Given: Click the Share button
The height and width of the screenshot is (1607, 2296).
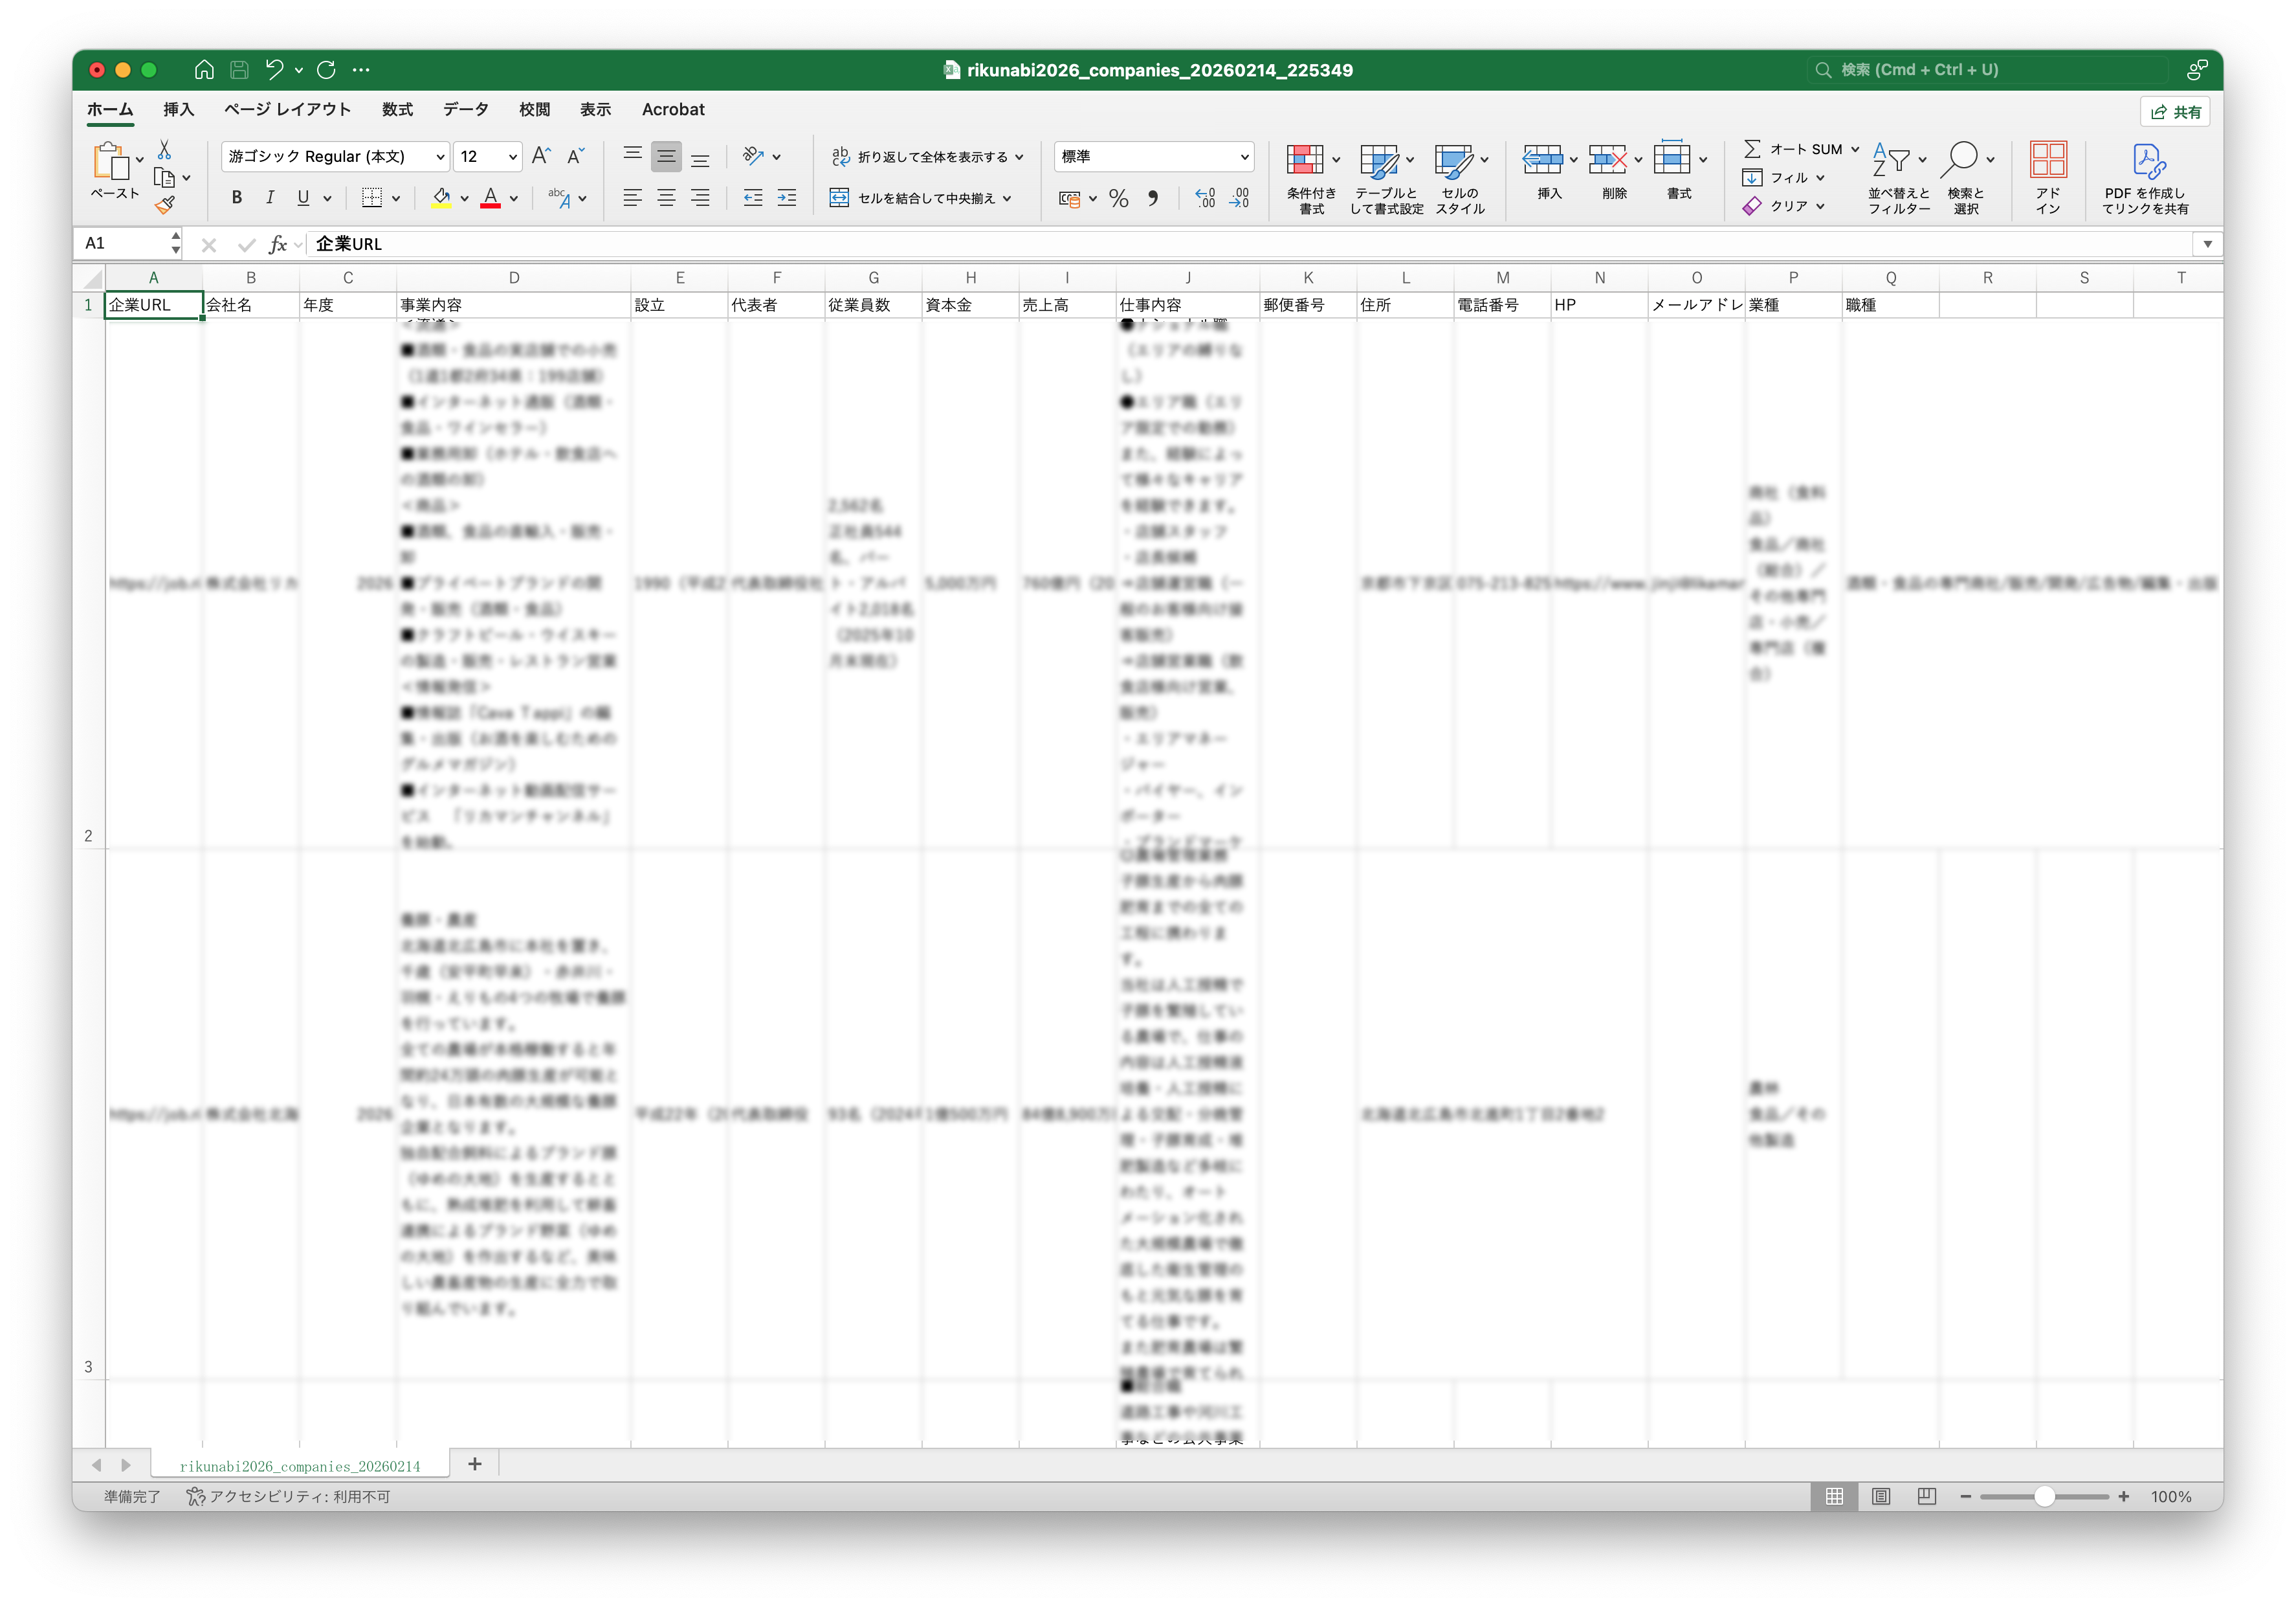Looking at the screenshot, I should (x=2175, y=111).
